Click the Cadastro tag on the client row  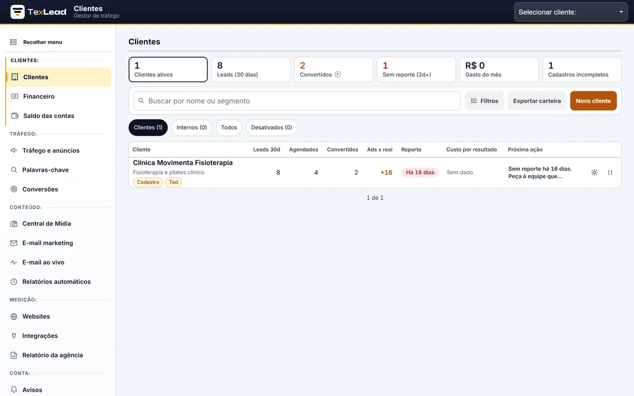(148, 182)
